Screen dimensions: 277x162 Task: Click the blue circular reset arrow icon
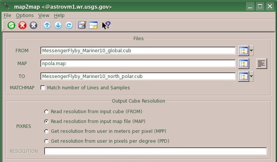69,25
